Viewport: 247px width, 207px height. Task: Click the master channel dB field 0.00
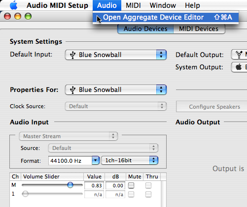coord(115,185)
